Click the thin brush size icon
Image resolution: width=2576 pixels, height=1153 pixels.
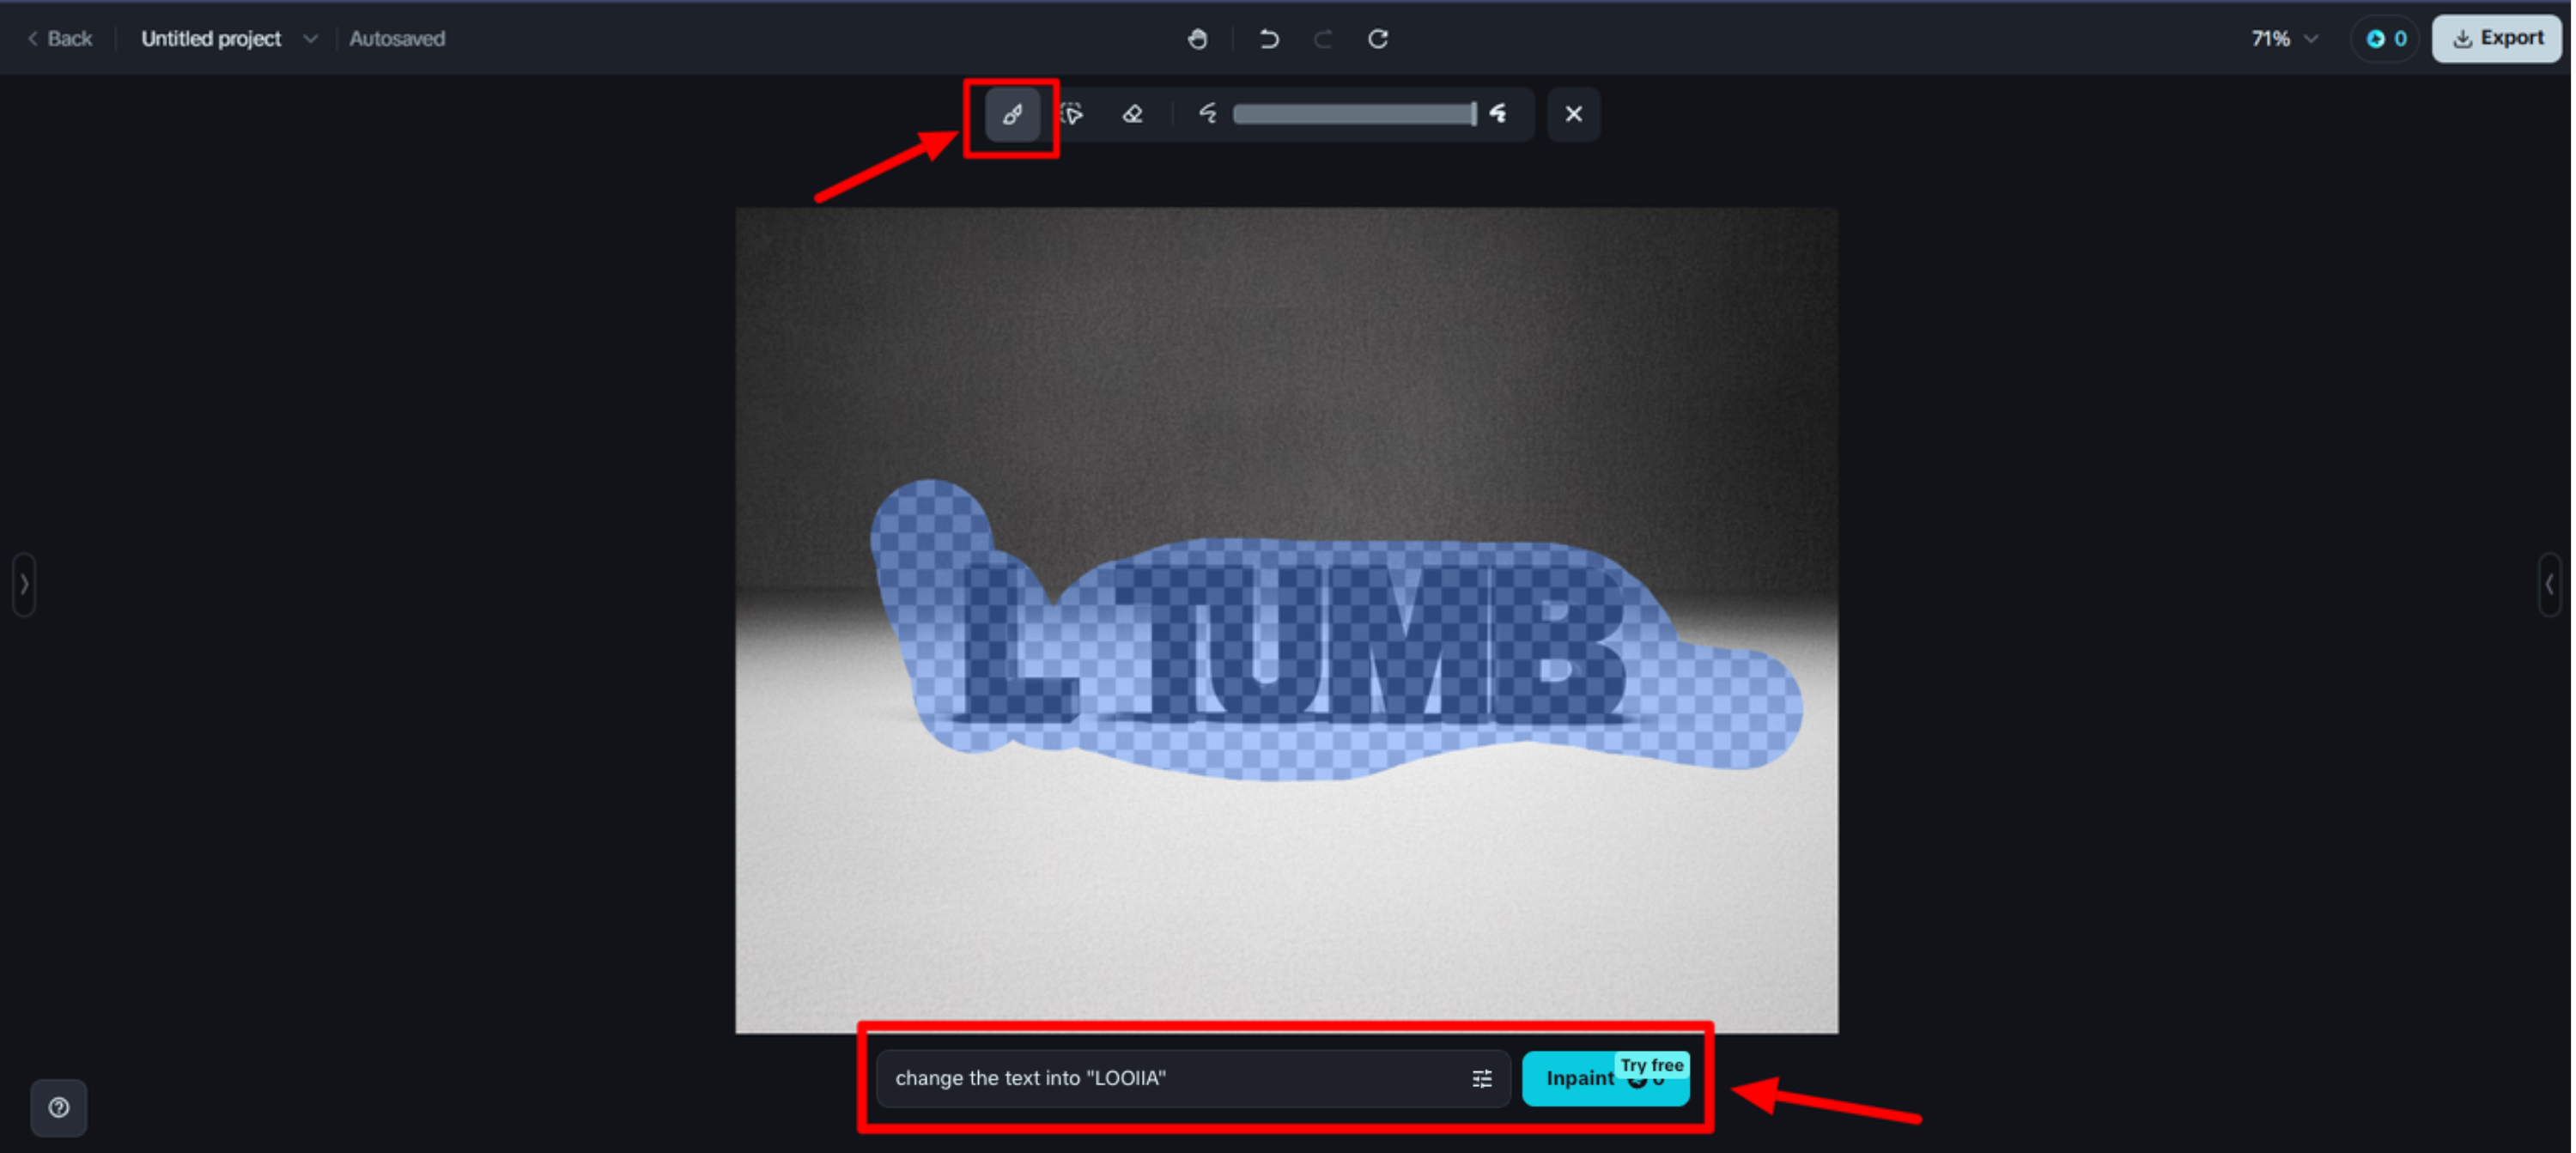click(x=1208, y=114)
